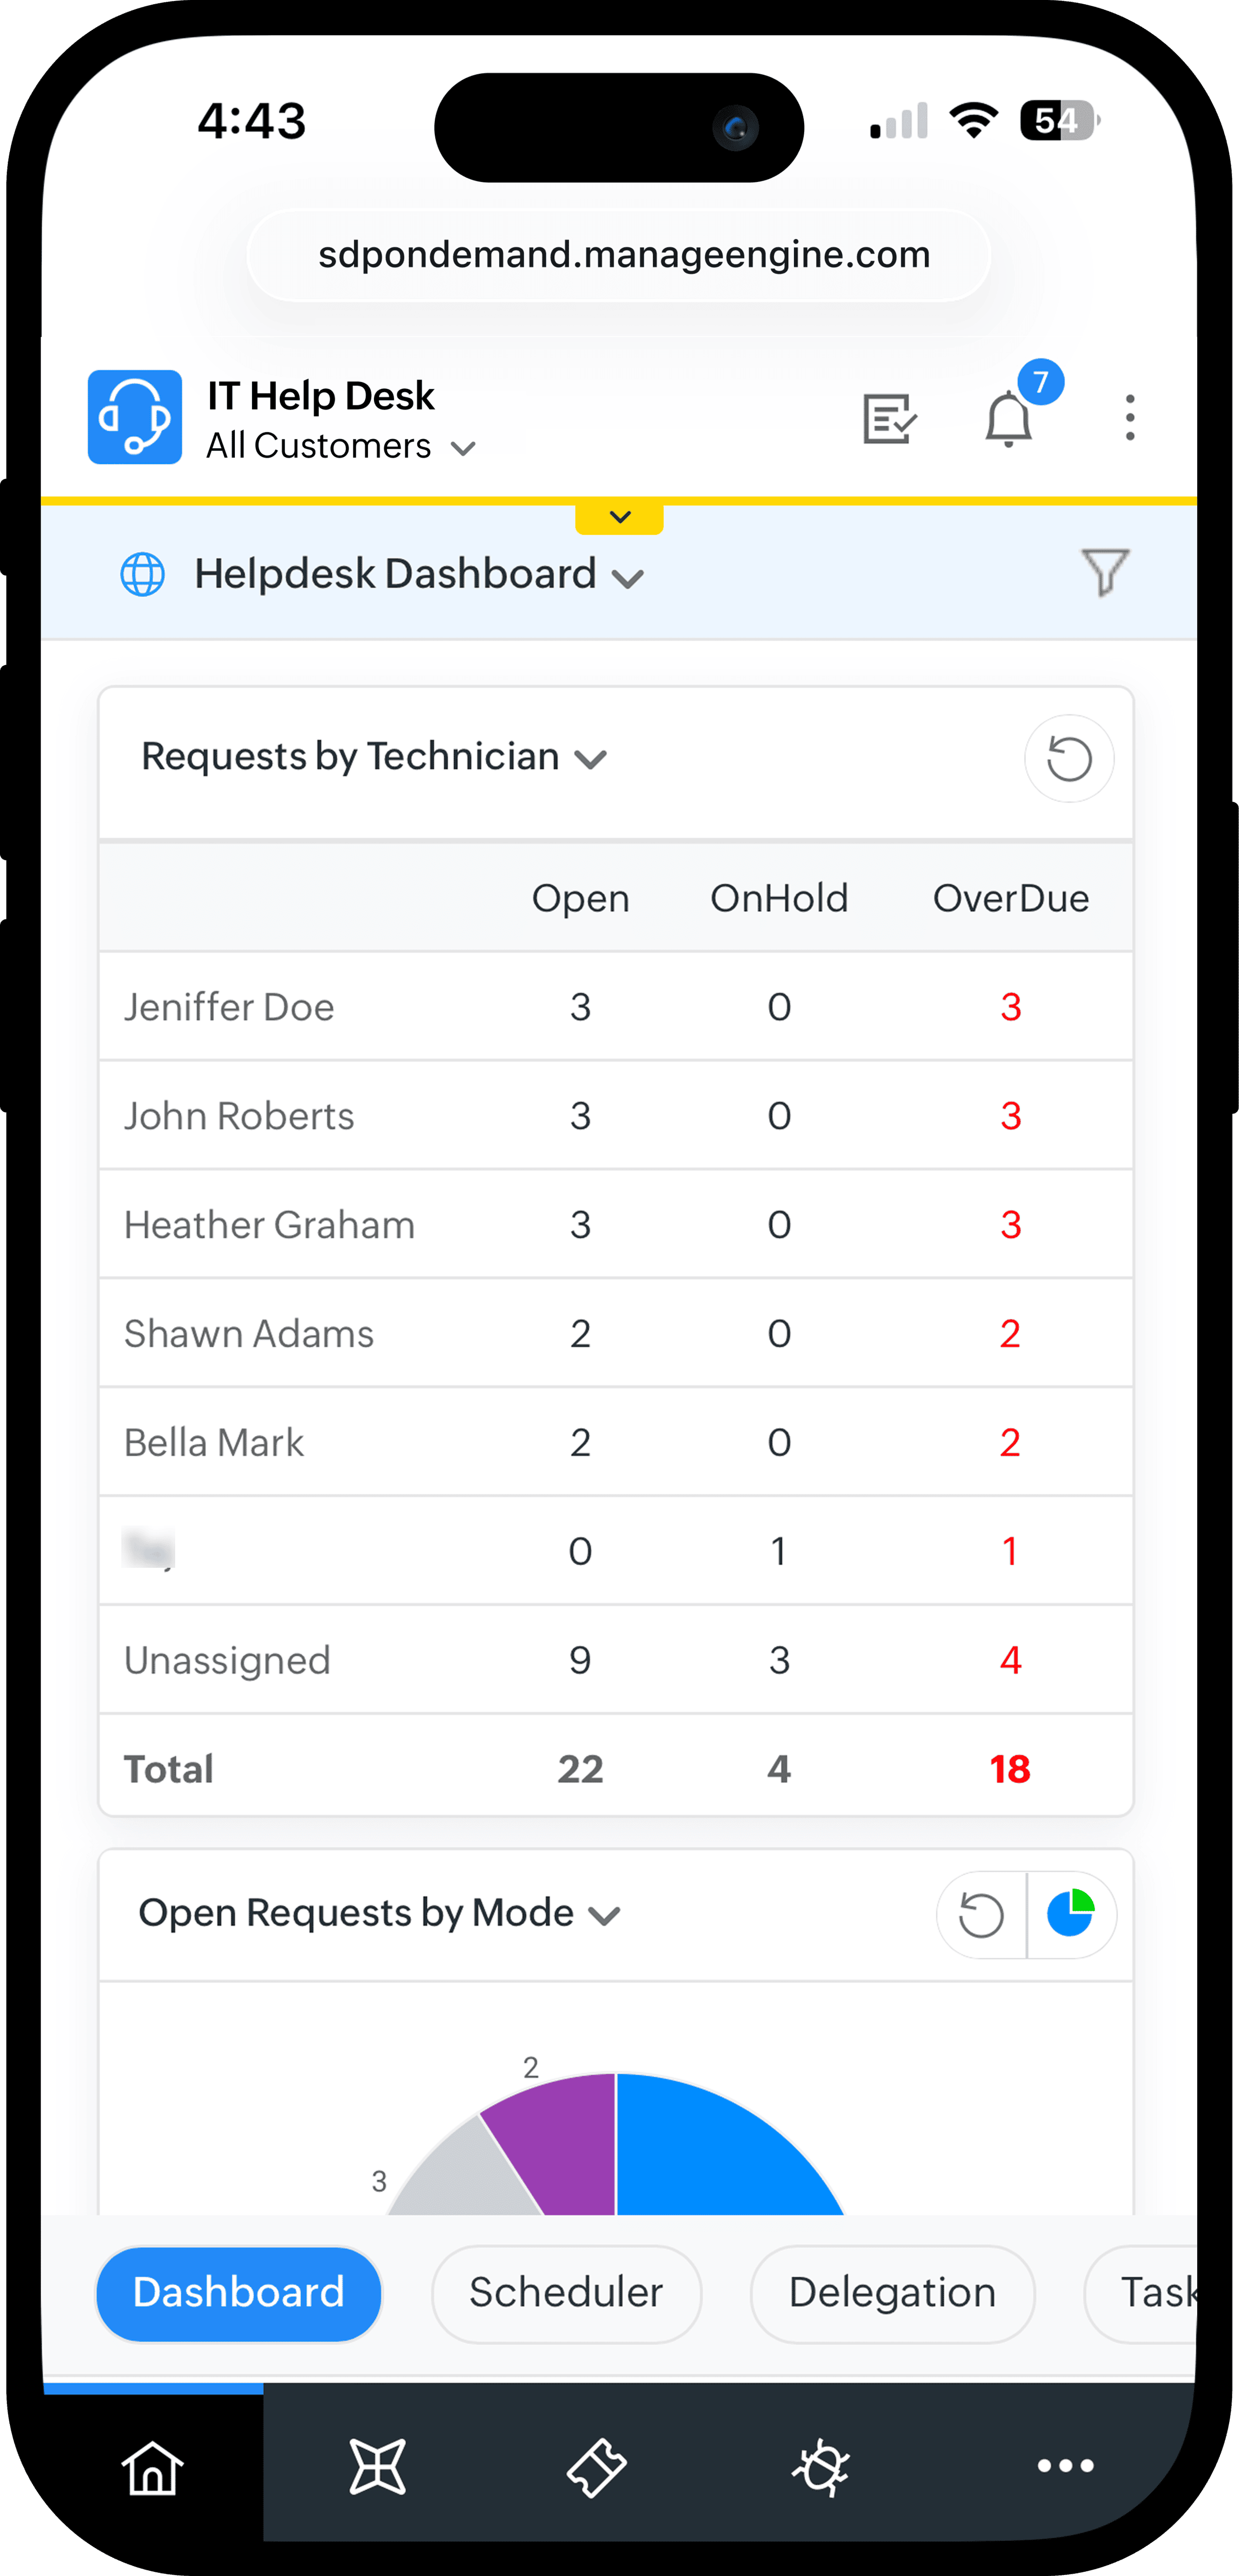Click the Open column header
Screen dimensions: 1239x2576
580,899
